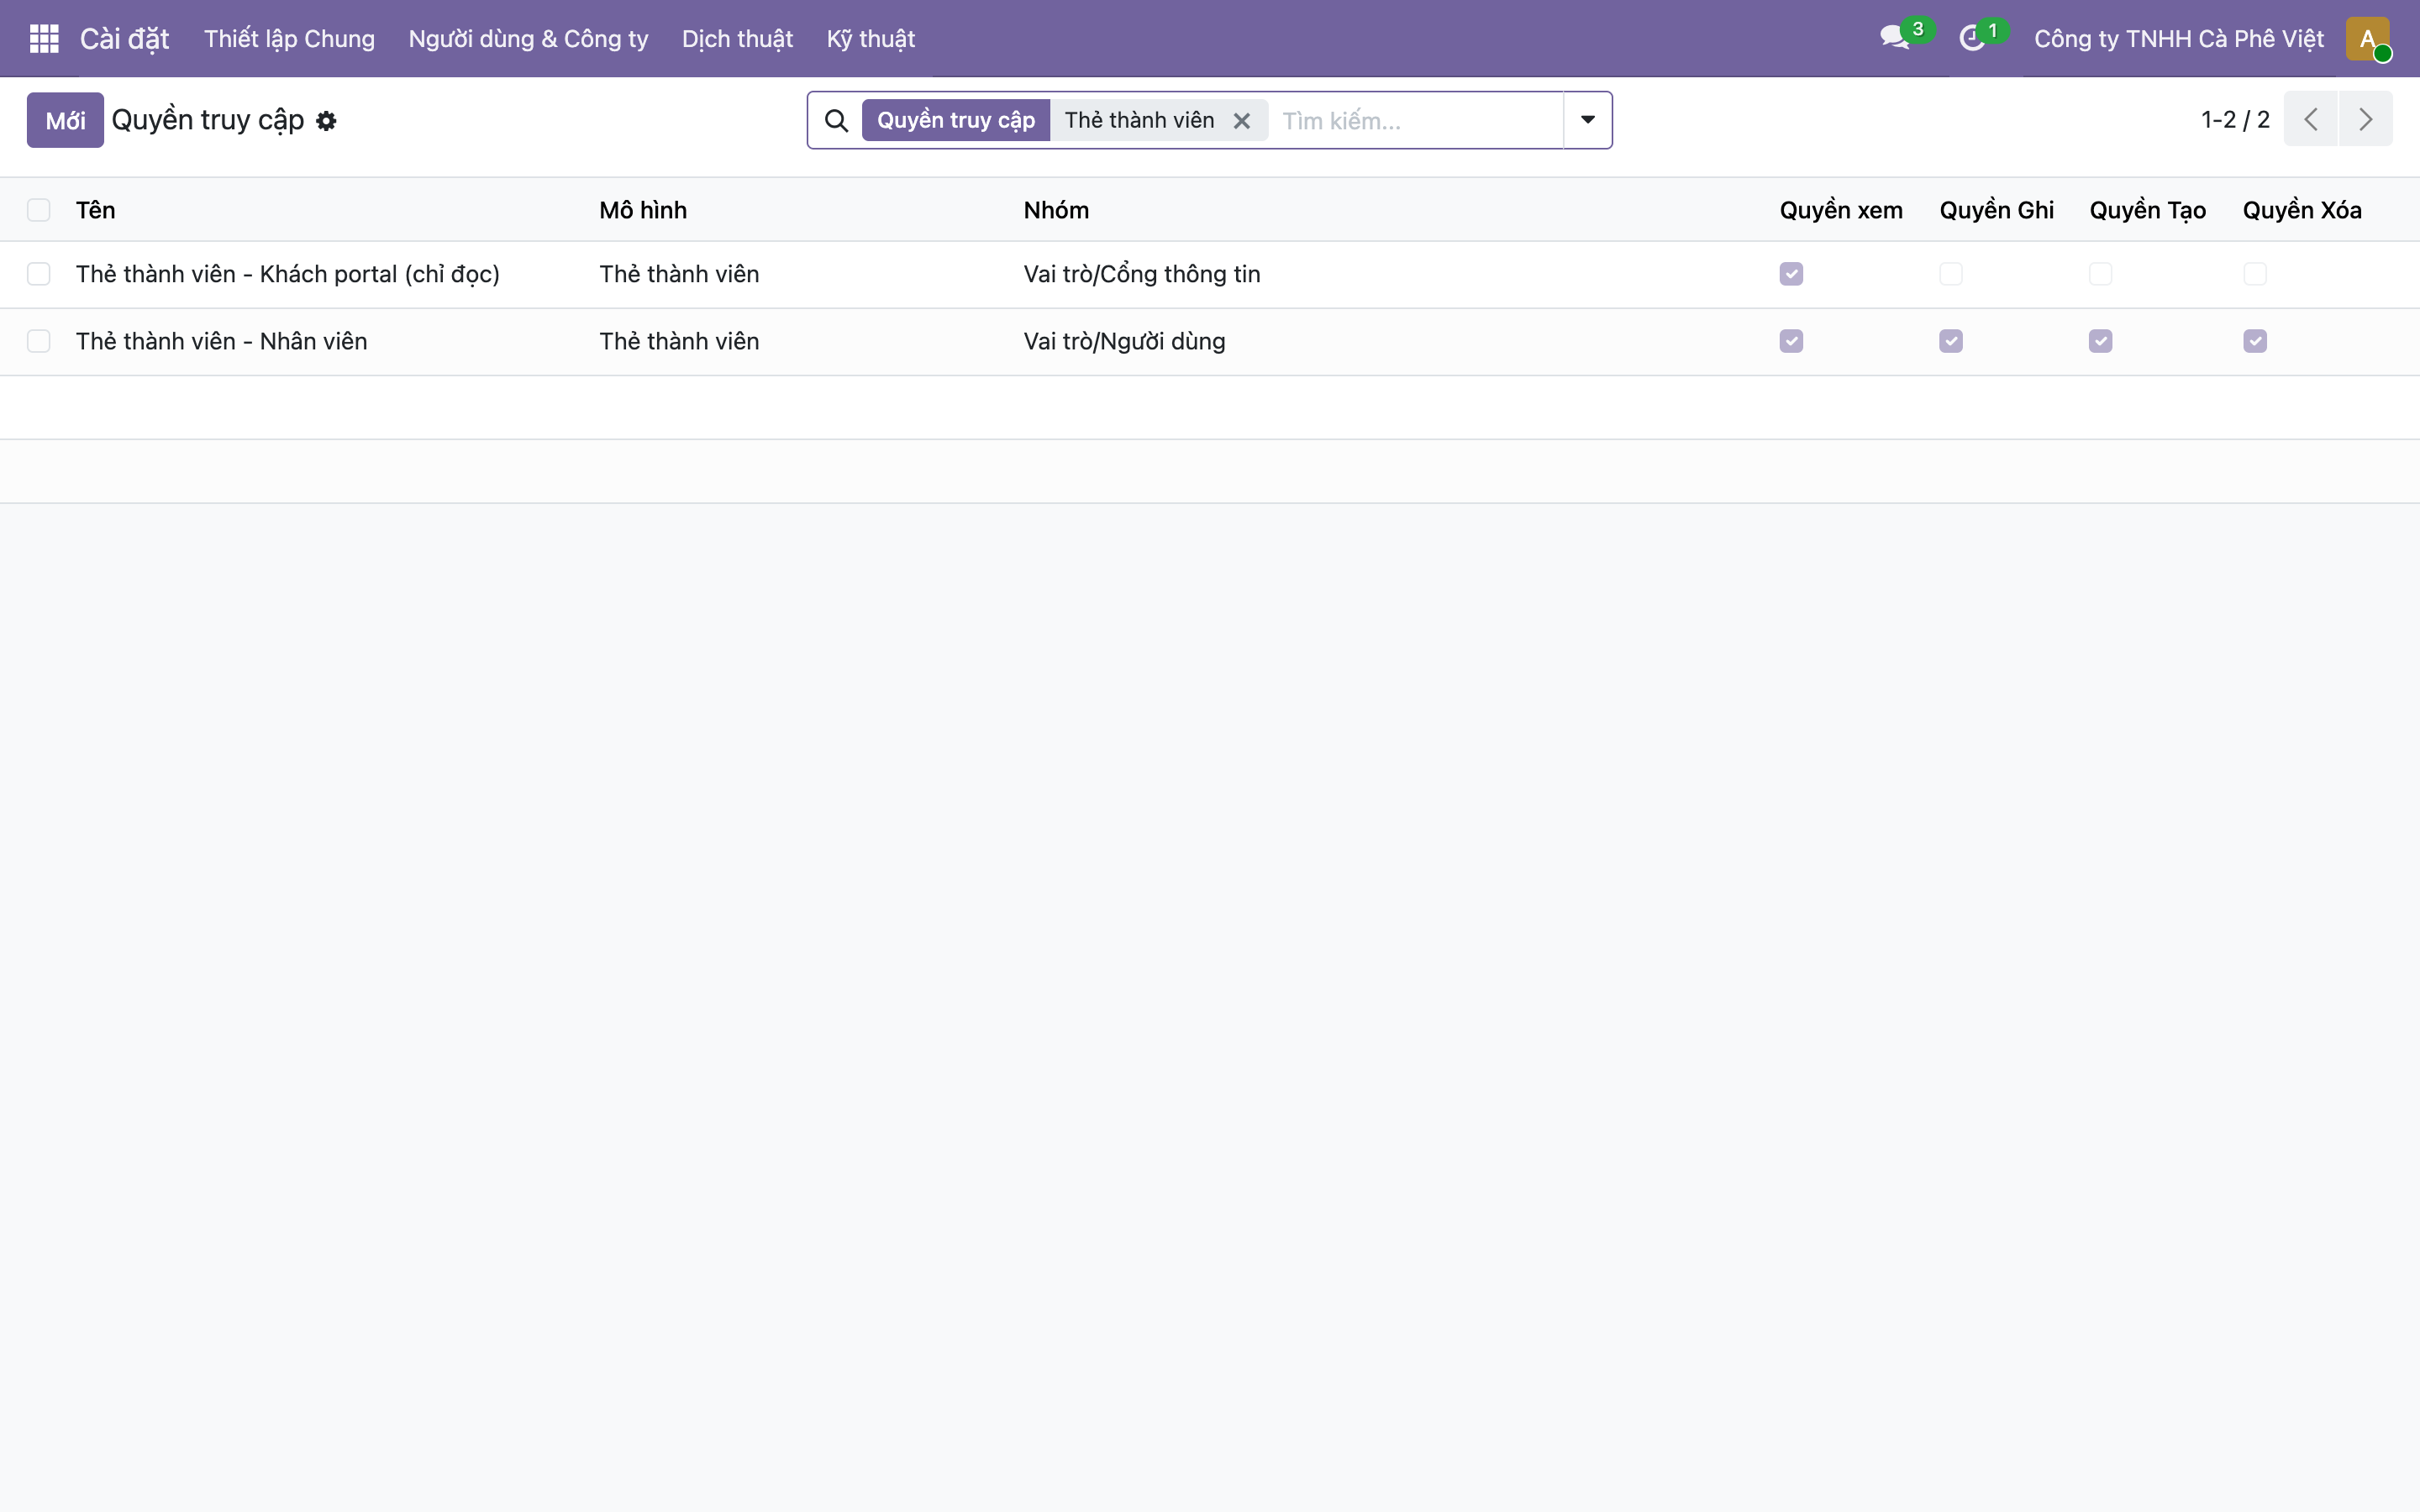The image size is (2420, 1512).
Task: Open Dịch thuật menu
Action: click(737, 39)
